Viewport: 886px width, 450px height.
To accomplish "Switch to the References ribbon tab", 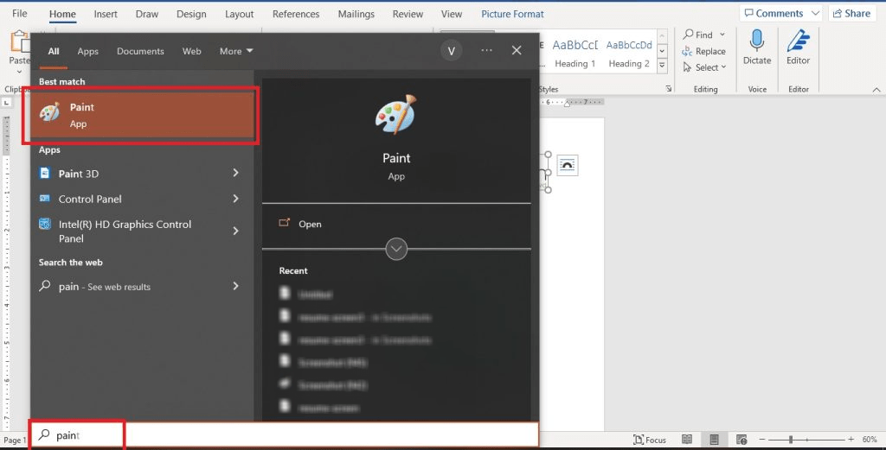I will click(296, 14).
